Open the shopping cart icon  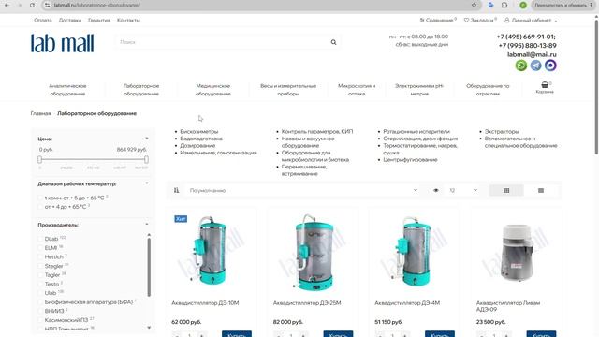(x=545, y=85)
